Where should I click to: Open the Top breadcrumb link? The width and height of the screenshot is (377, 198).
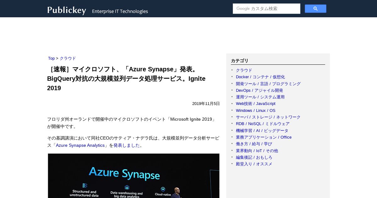[51, 58]
